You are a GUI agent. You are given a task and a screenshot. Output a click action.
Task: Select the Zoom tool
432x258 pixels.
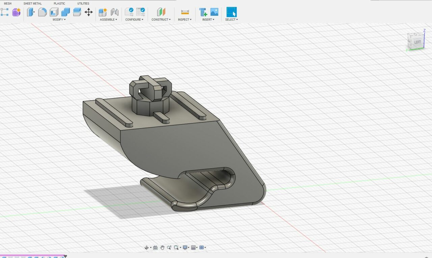[x=169, y=248]
